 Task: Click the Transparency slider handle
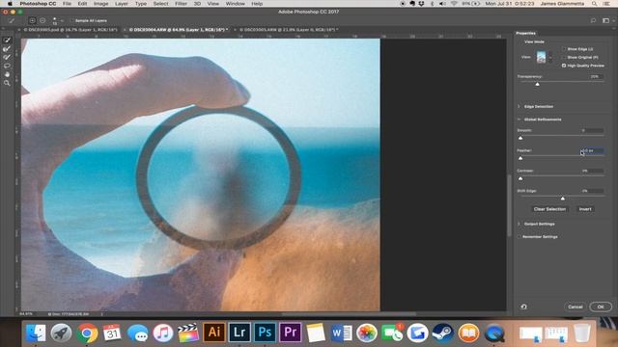537,84
